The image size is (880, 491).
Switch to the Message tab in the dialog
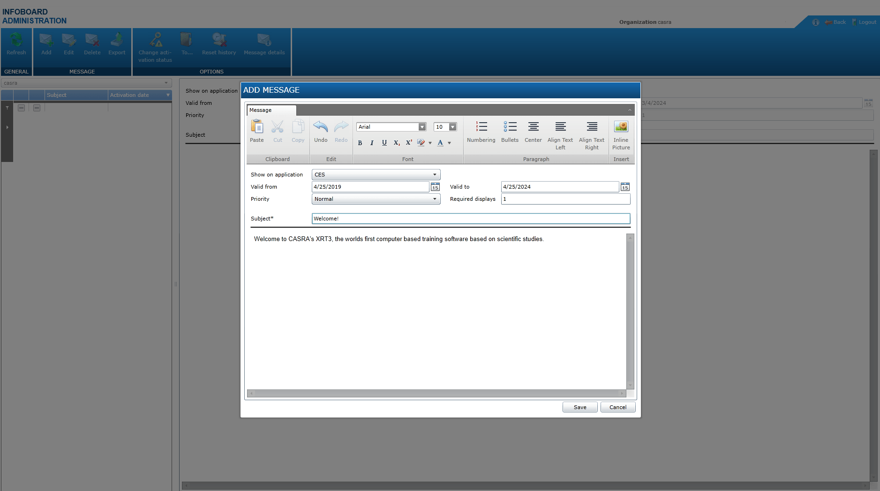261,110
